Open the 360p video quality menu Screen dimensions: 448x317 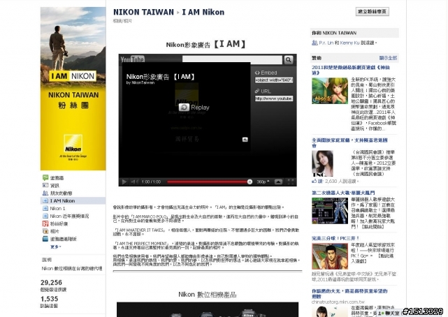[x=263, y=182]
